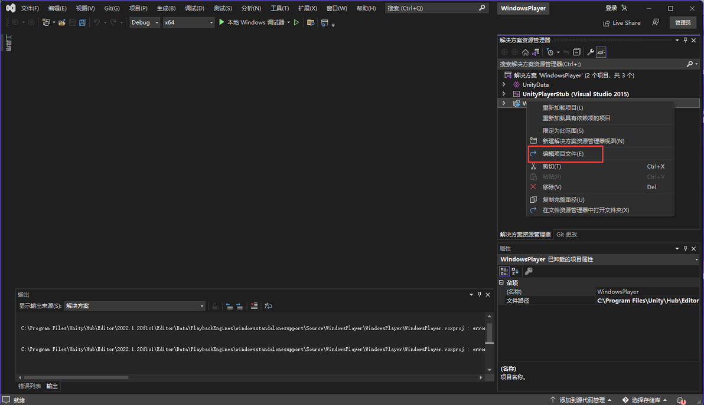Click Select Repository in status bar

pos(645,400)
